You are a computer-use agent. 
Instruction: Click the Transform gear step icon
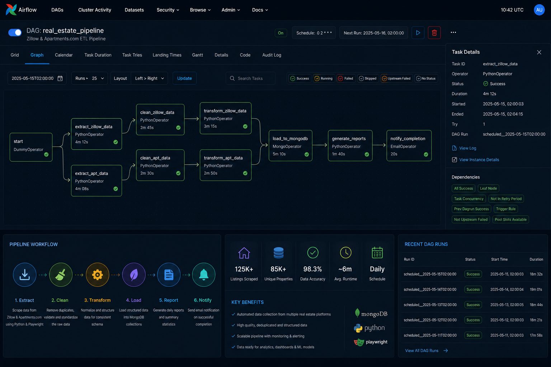97,275
